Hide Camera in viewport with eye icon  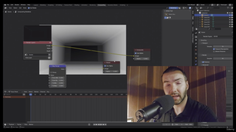coord(230,15)
